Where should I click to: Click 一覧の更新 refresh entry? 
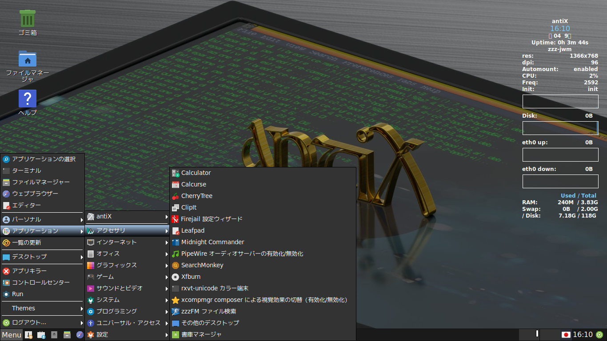(43, 242)
